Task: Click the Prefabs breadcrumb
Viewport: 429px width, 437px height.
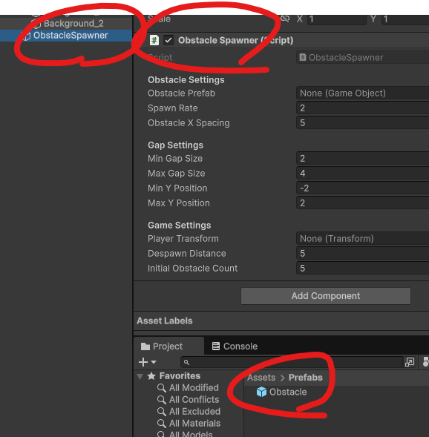Action: point(306,378)
